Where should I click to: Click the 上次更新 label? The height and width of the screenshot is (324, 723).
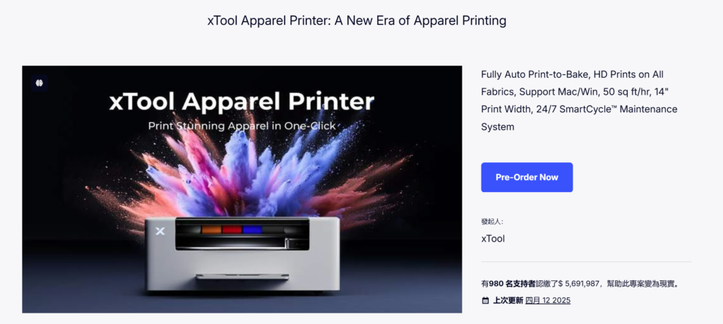(508, 301)
